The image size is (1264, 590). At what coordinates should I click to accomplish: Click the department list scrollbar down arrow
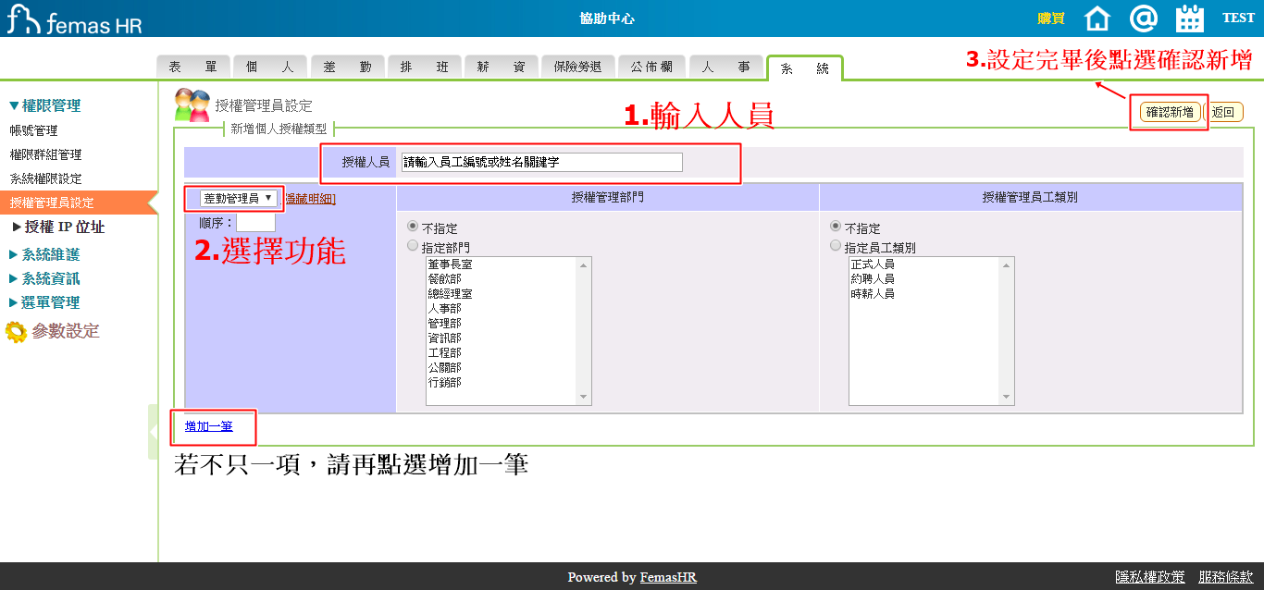click(x=583, y=397)
